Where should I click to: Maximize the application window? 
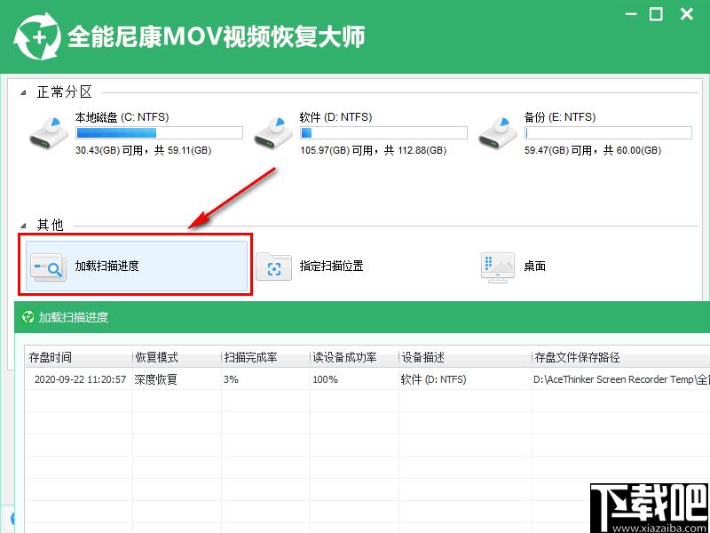point(656,14)
